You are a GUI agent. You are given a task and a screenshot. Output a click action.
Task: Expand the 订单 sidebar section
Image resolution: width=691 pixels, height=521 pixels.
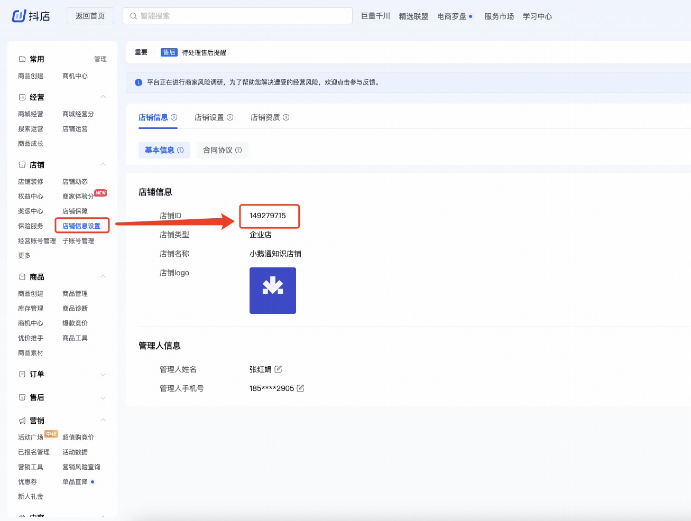coord(103,375)
